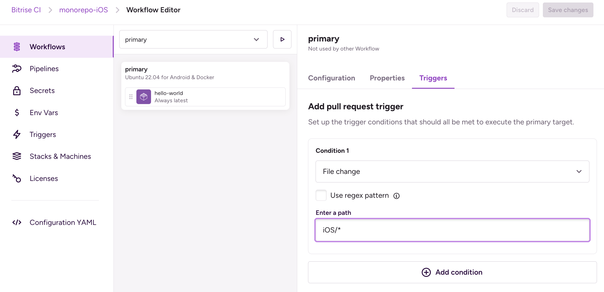Click the Triggers lightning bolt icon
604x292 pixels.
(x=17, y=134)
